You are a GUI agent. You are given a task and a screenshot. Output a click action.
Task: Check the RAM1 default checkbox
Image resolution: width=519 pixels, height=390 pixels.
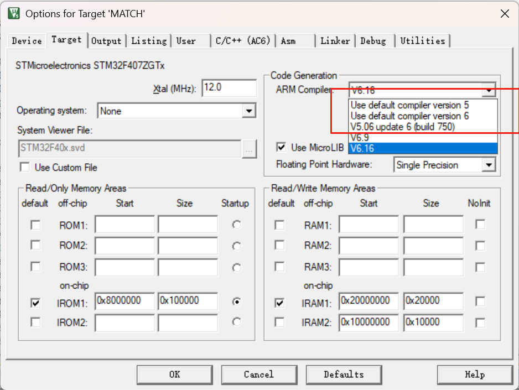click(x=279, y=225)
